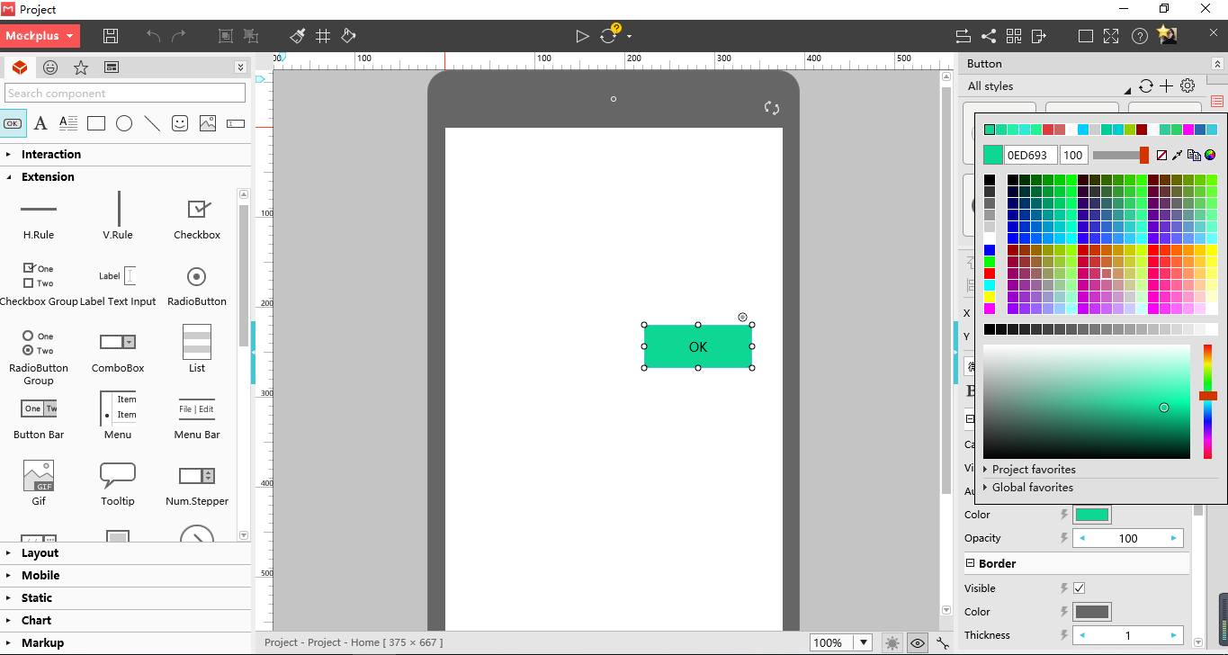This screenshot has height=655, width=1228.
Task: Click the opacity slider handle in color picker
Action: [x=1144, y=155]
